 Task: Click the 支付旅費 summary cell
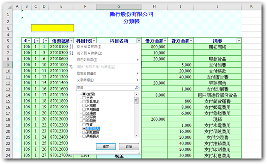coord(218,65)
